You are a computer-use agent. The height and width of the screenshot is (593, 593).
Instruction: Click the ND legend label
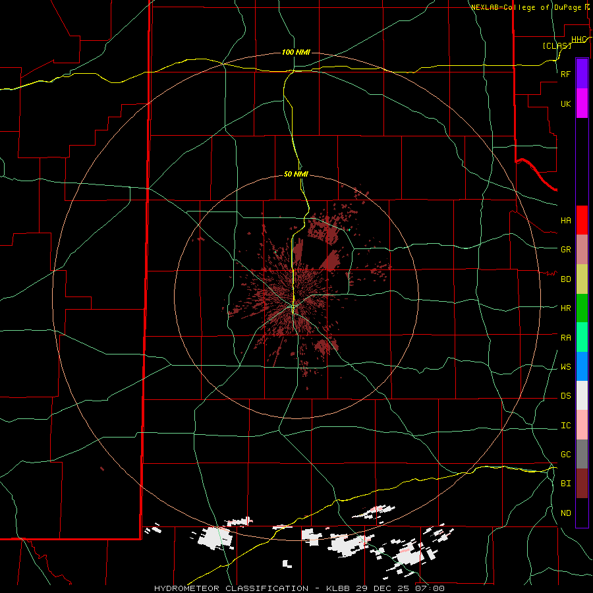coord(565,513)
